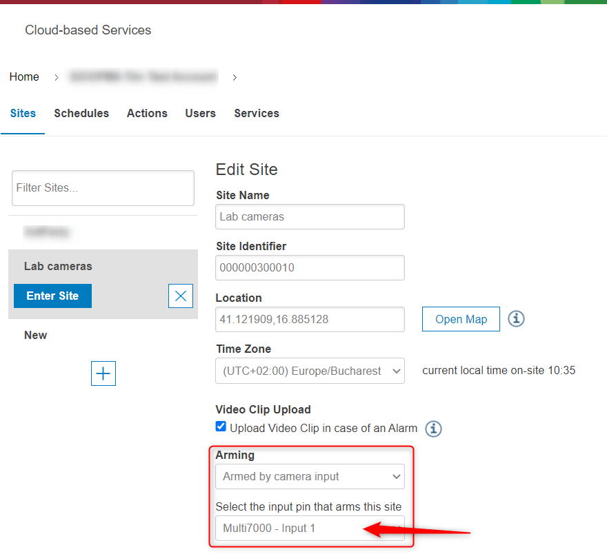Viewport: 607px width, 554px height.
Task: Click the Open Map button
Action: 461,319
